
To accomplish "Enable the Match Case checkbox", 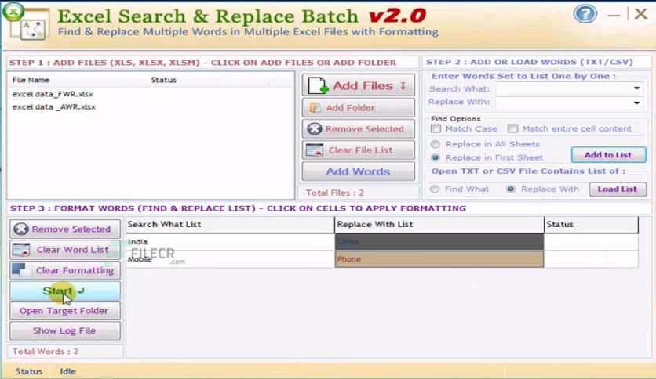I will click(x=436, y=128).
